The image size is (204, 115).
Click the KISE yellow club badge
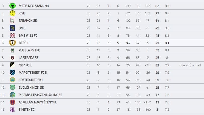coord(12,13)
